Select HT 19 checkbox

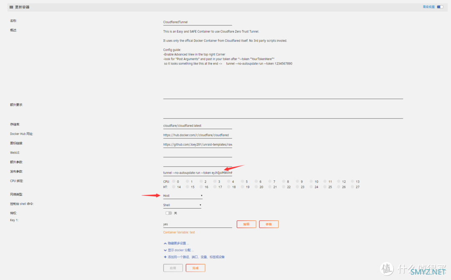click(x=243, y=187)
